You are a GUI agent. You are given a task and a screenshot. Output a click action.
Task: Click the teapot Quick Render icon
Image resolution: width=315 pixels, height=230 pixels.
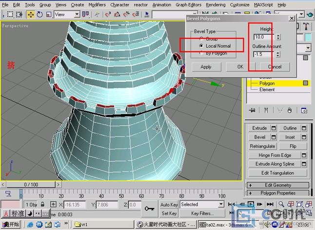pos(310,15)
